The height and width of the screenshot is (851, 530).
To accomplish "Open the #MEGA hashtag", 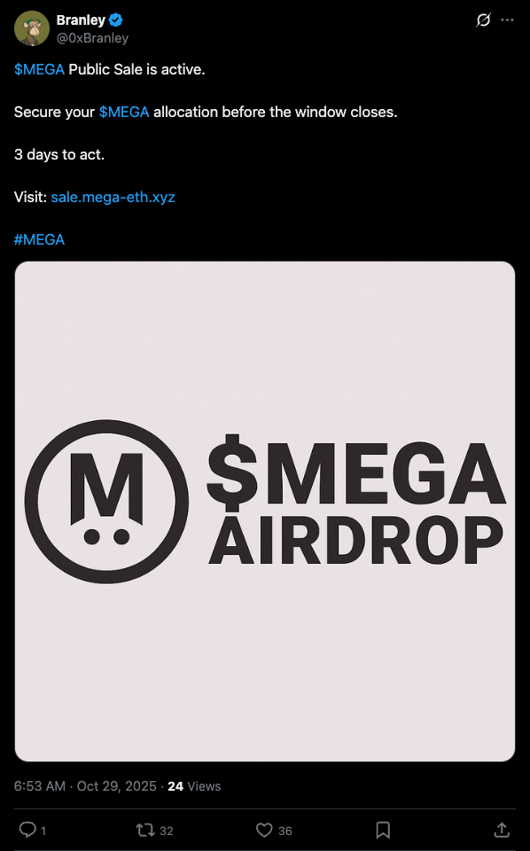I will coord(39,239).
